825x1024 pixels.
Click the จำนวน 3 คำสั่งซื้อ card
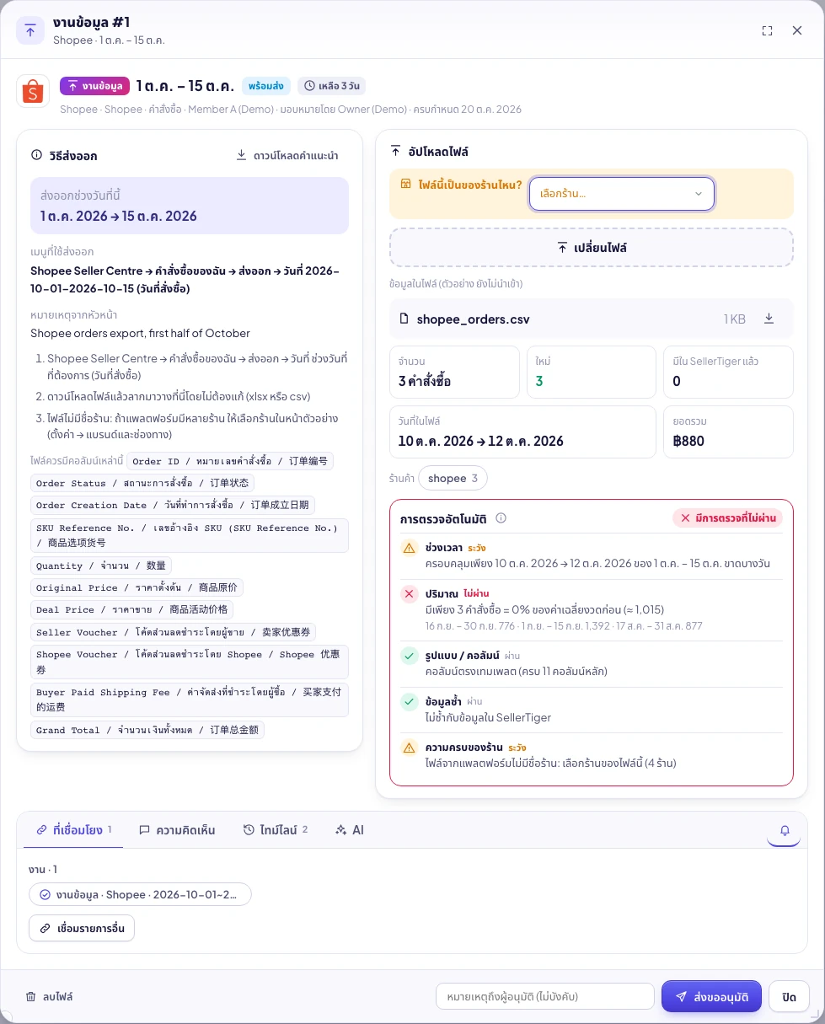[455, 372]
